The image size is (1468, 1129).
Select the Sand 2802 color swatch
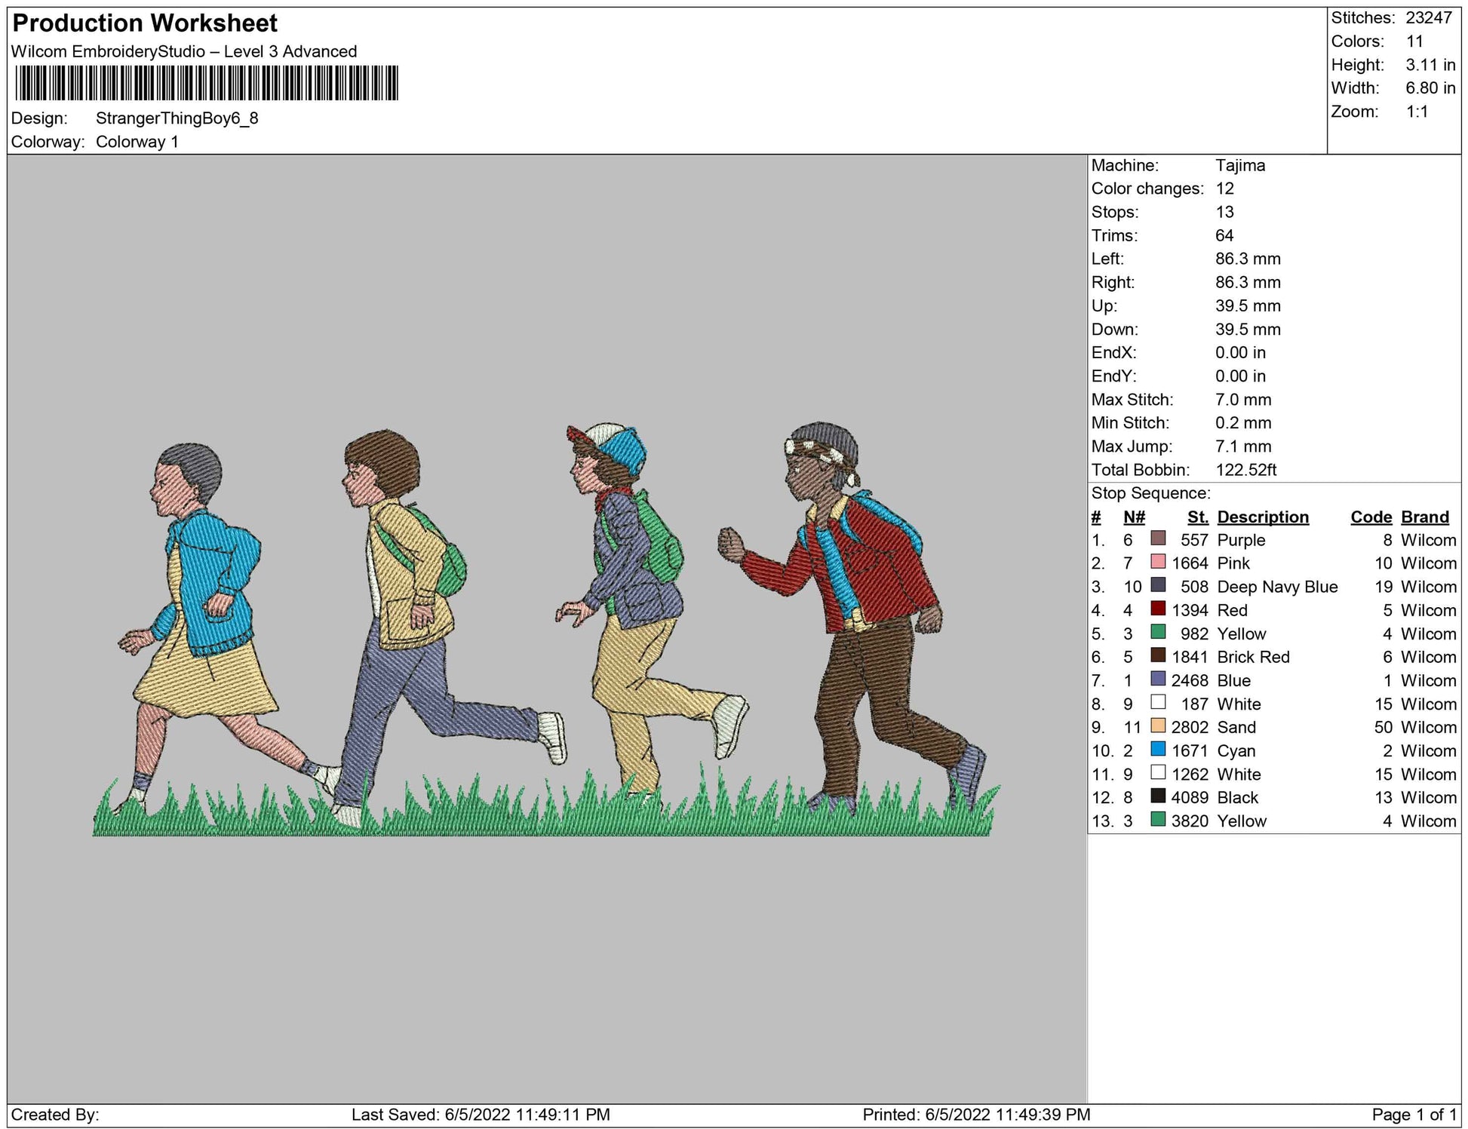1158,726
